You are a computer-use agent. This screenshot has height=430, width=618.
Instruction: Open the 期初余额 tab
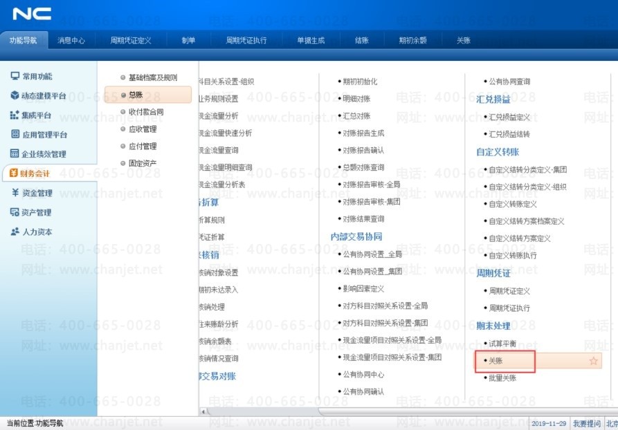[412, 40]
